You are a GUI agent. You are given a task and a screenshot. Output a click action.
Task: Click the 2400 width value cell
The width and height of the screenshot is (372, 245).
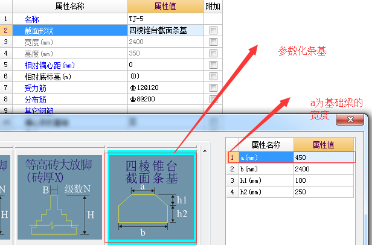tap(165, 42)
